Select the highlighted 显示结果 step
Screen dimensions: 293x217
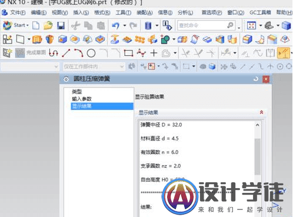coord(102,106)
